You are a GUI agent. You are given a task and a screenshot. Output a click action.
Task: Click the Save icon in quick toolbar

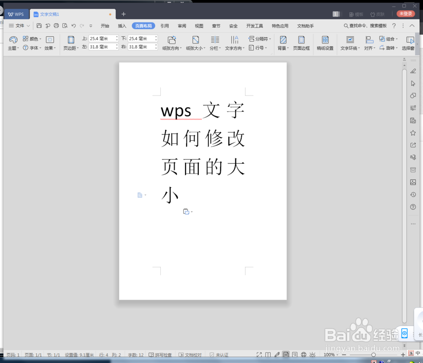(x=39, y=26)
